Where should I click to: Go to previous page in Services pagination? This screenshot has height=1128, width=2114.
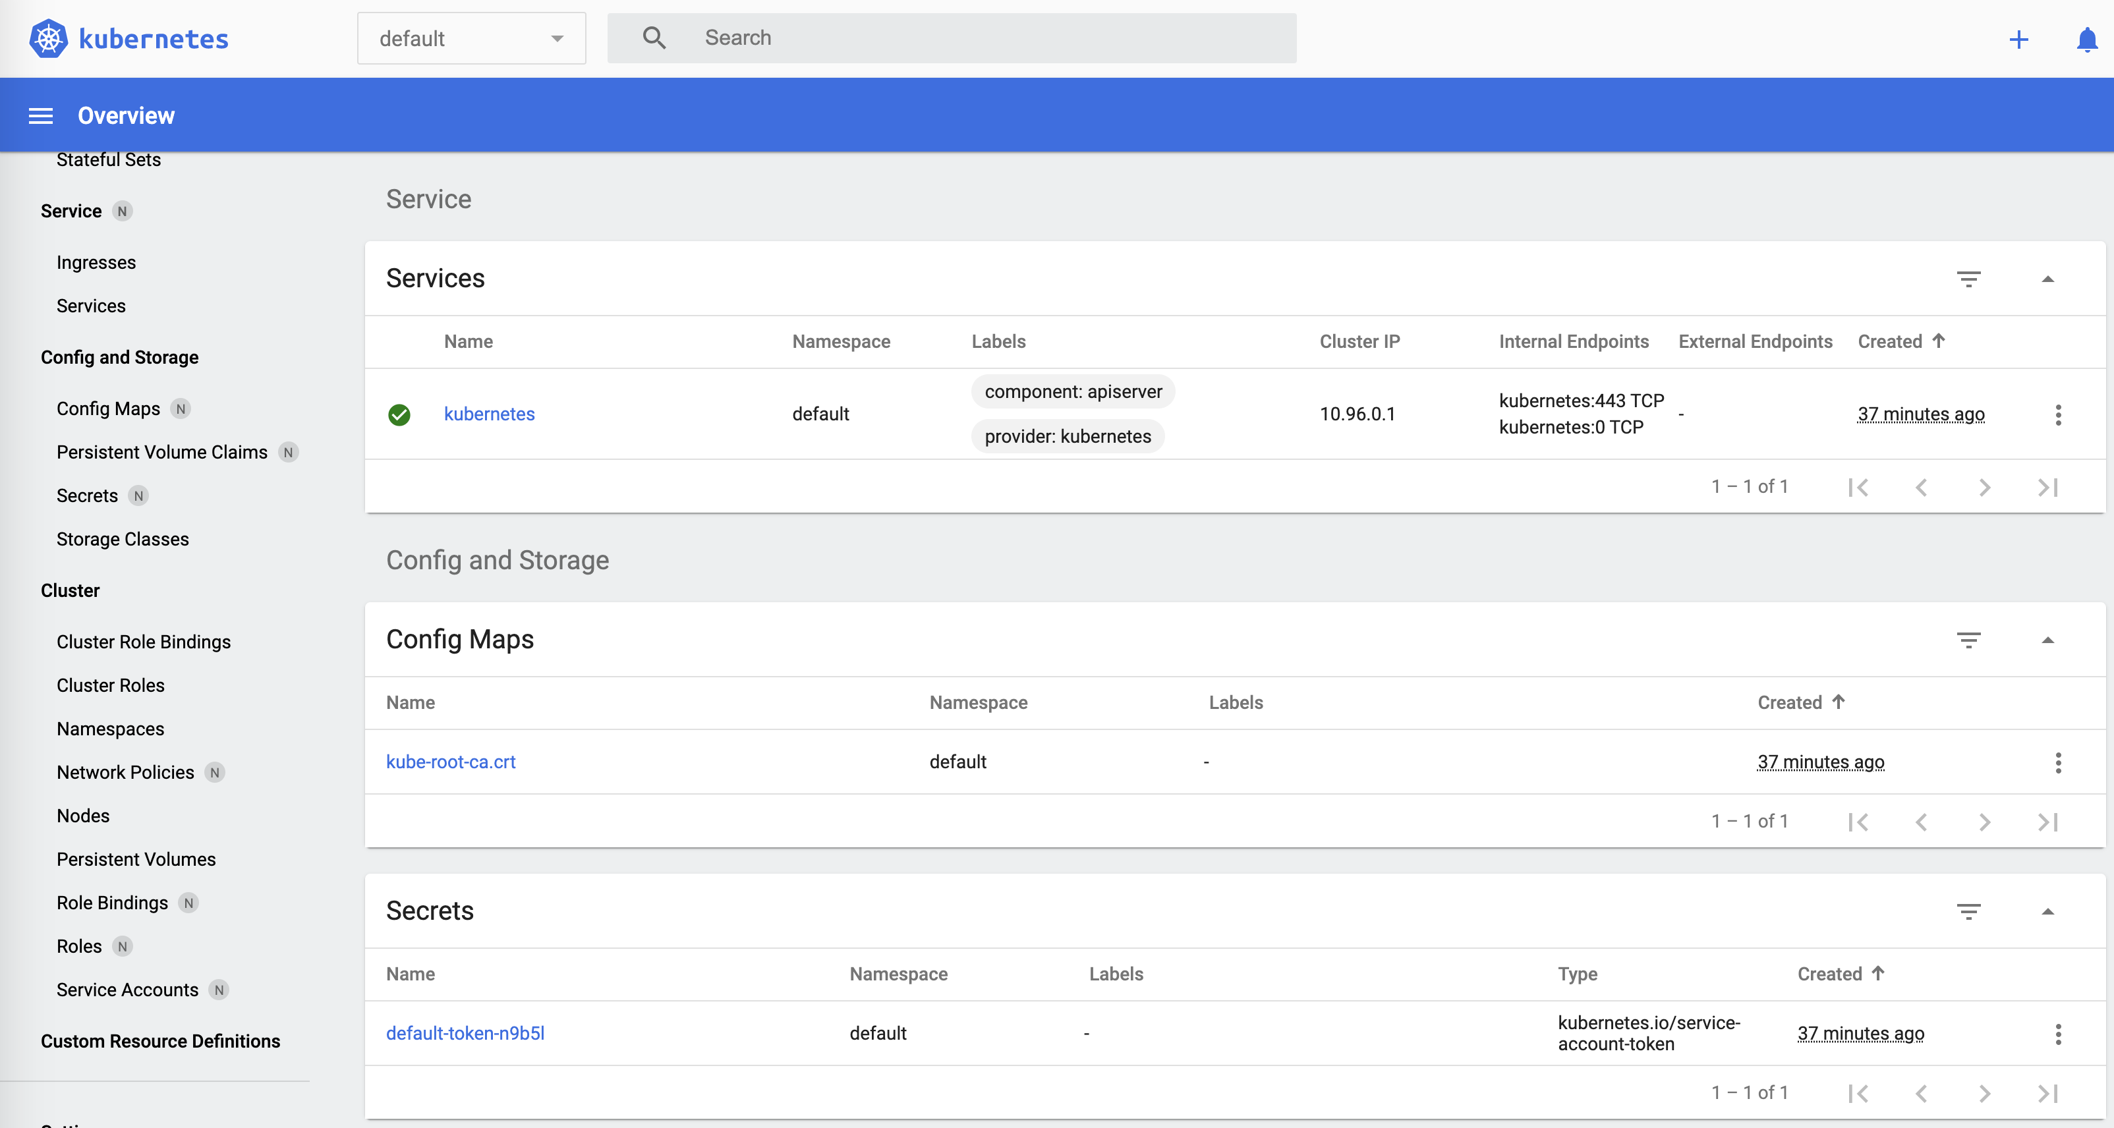click(1921, 488)
